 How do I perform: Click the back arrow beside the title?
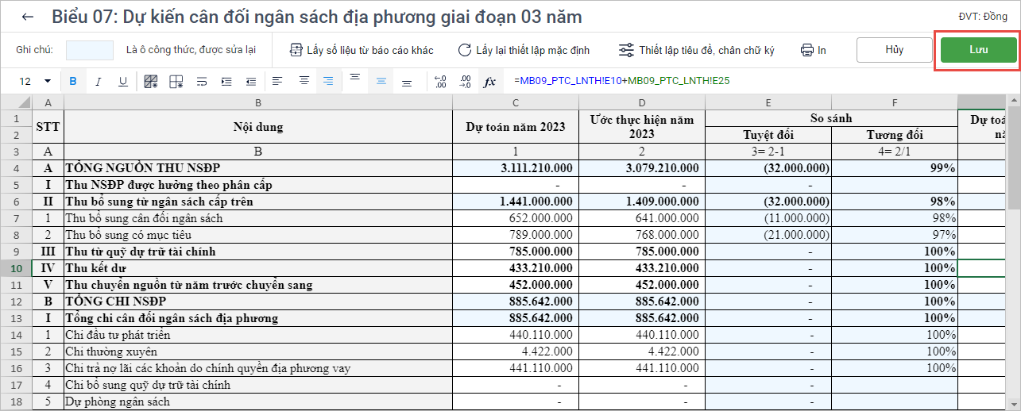28,17
